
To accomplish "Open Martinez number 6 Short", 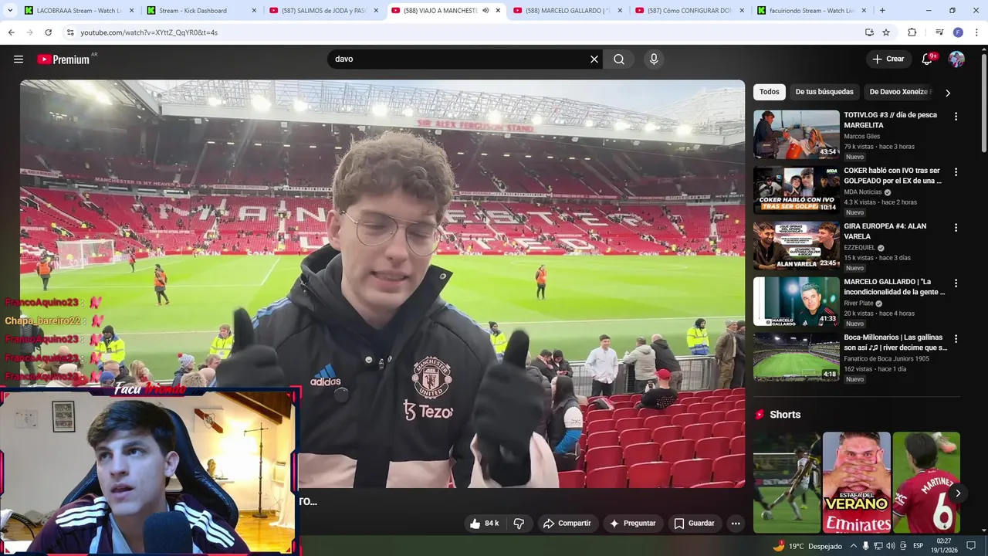I will (x=926, y=483).
